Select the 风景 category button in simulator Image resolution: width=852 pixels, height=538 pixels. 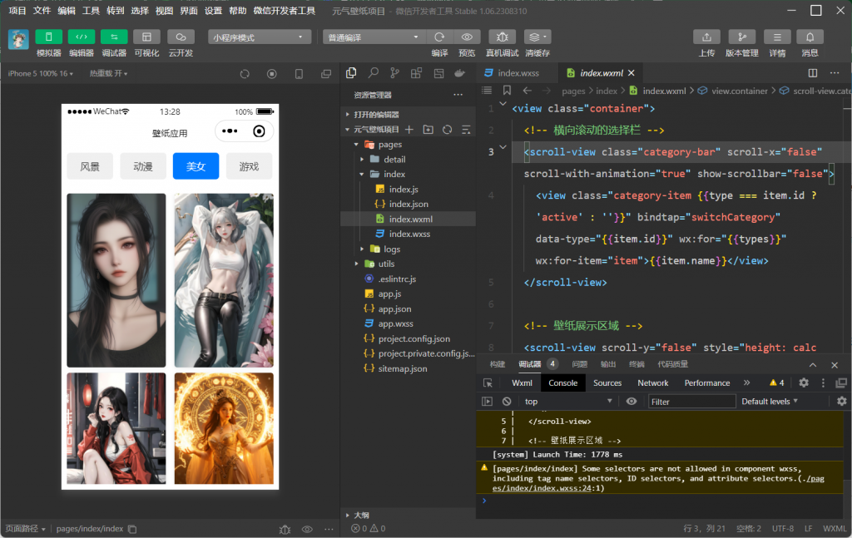tap(90, 166)
